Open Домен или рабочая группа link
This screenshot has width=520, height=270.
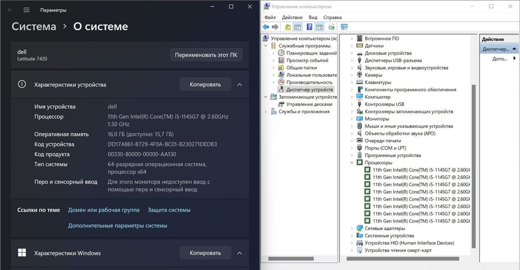tap(104, 210)
